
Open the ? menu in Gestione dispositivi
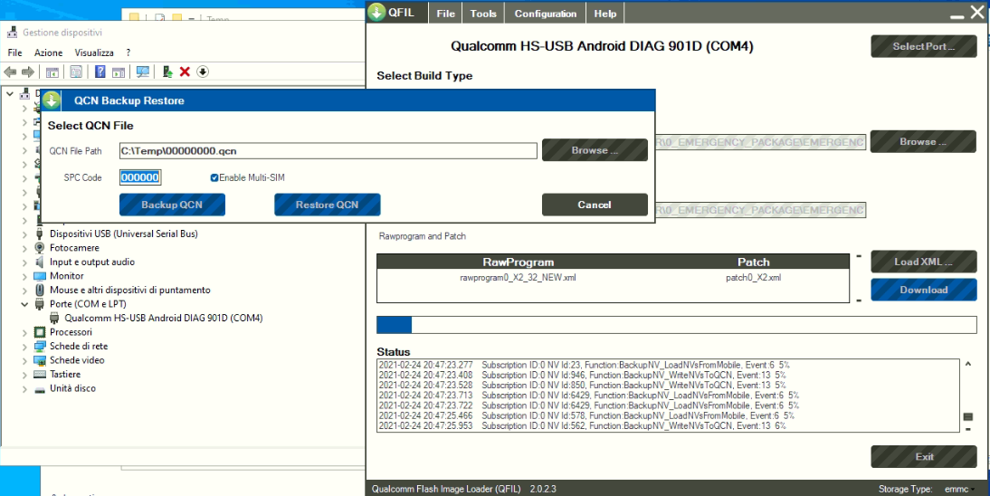(129, 52)
